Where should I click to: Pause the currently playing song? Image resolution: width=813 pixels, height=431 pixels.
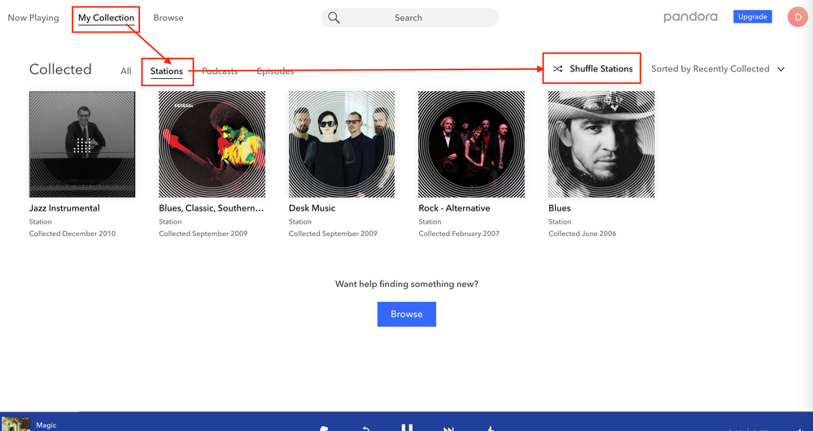coord(407,427)
